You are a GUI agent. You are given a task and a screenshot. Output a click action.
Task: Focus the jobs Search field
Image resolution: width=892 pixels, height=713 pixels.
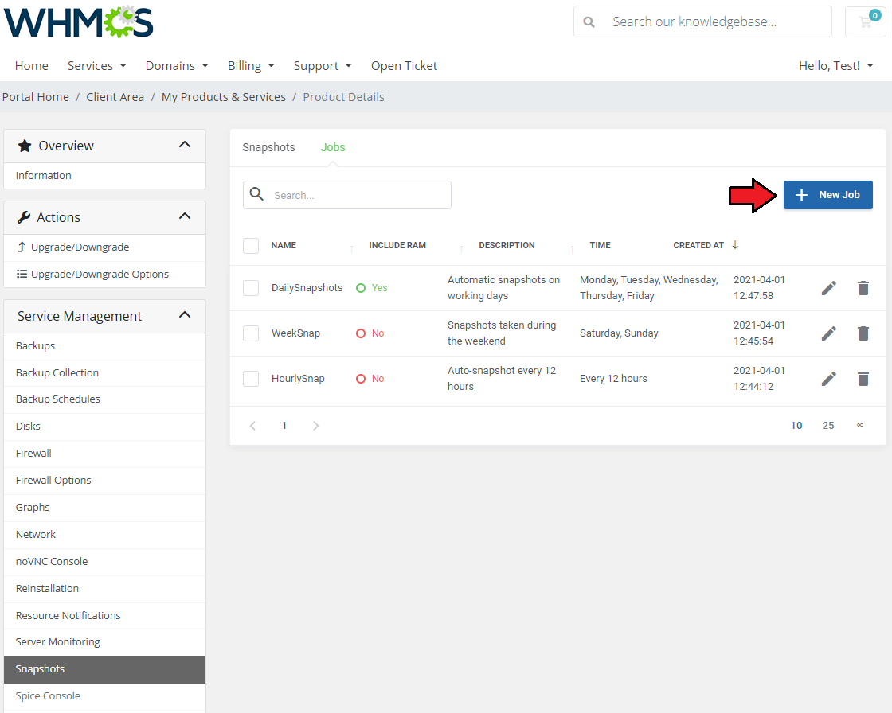[x=347, y=195]
